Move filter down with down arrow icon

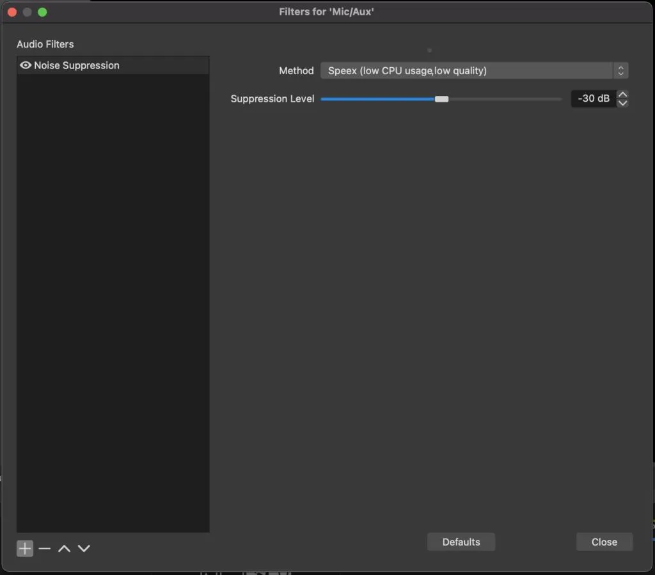pos(84,548)
